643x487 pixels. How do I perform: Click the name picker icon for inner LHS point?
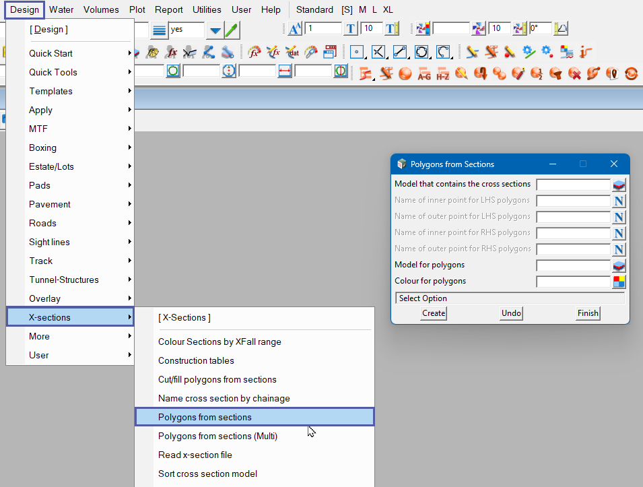[619, 201]
